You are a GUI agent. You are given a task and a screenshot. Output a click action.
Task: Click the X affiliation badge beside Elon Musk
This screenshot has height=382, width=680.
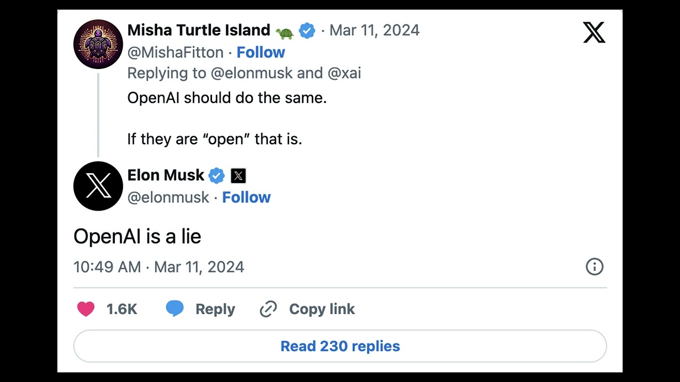coord(238,176)
